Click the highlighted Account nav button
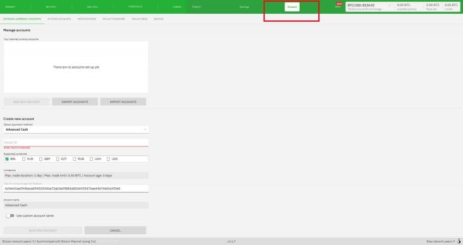This screenshot has width=463, height=245. pos(292,7)
